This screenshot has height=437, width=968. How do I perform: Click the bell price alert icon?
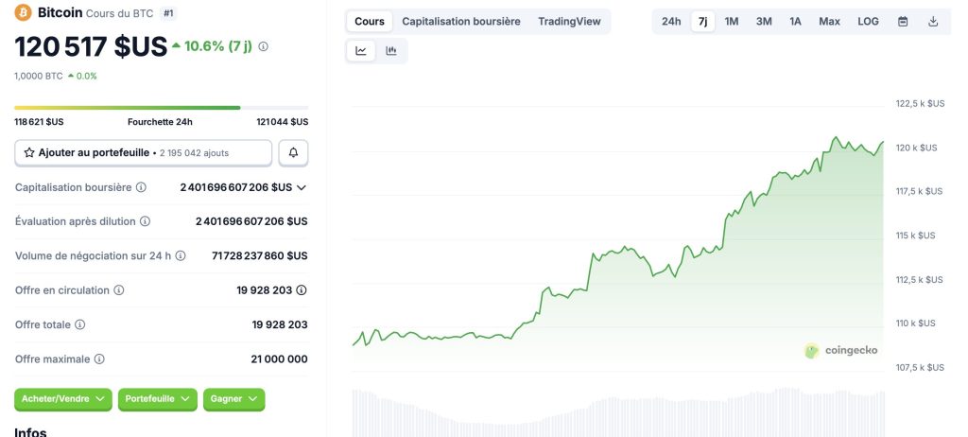[x=293, y=152]
